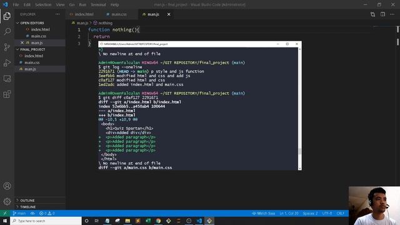Viewport: 400px width, 225px height.
Task: Click the eye icon in status bar
Action: point(32,213)
